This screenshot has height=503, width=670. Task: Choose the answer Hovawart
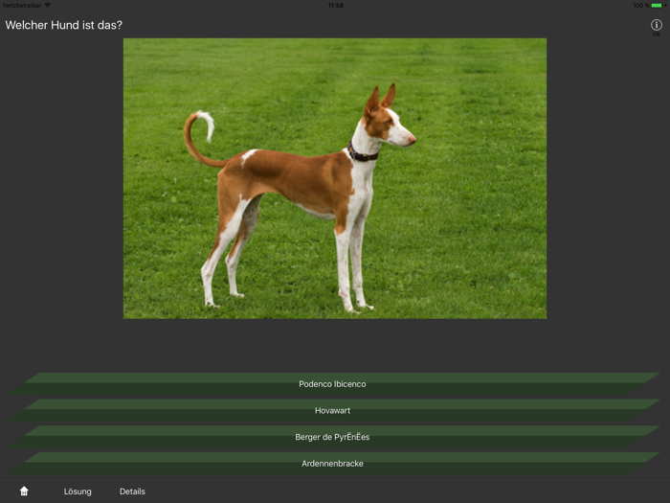(334, 411)
